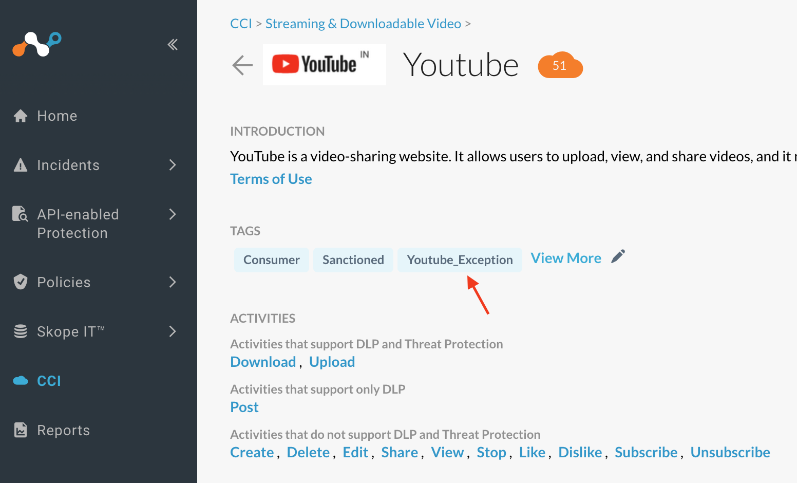The width and height of the screenshot is (797, 483).
Task: Click the Youtube page title
Action: click(461, 65)
